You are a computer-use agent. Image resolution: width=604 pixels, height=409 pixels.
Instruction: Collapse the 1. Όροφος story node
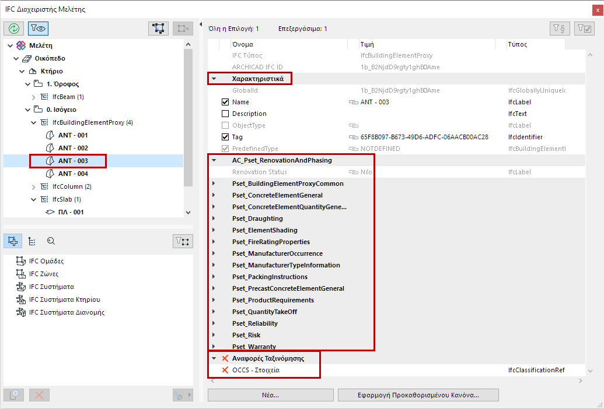[x=28, y=84]
